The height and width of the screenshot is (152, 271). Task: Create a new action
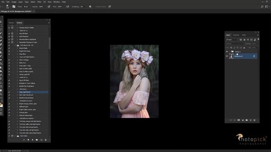pos(41,140)
